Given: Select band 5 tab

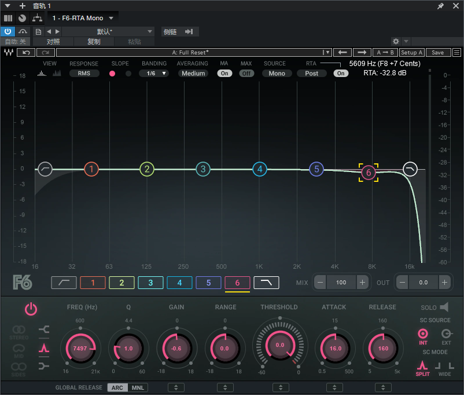Looking at the screenshot, I should [x=209, y=283].
